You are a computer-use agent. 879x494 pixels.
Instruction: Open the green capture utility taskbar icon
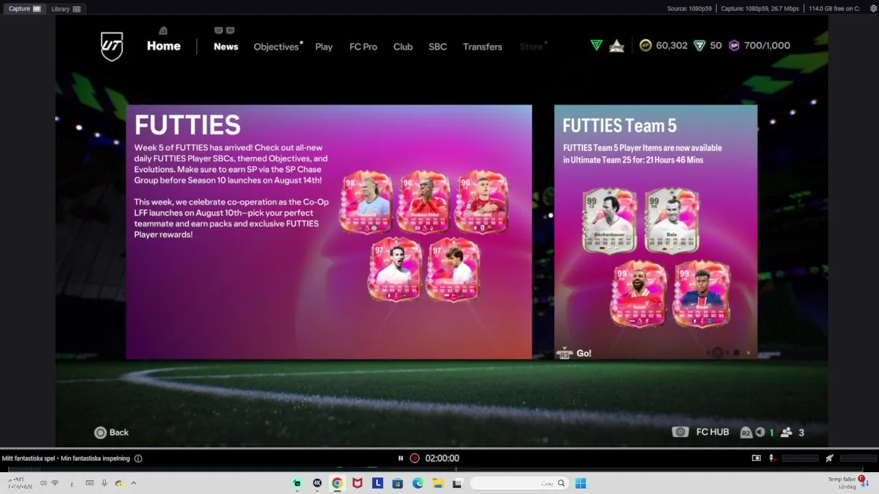[297, 483]
